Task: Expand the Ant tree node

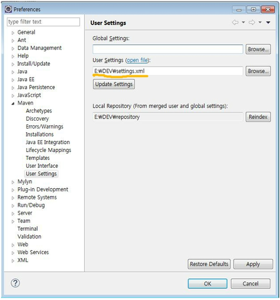Action: (13, 41)
